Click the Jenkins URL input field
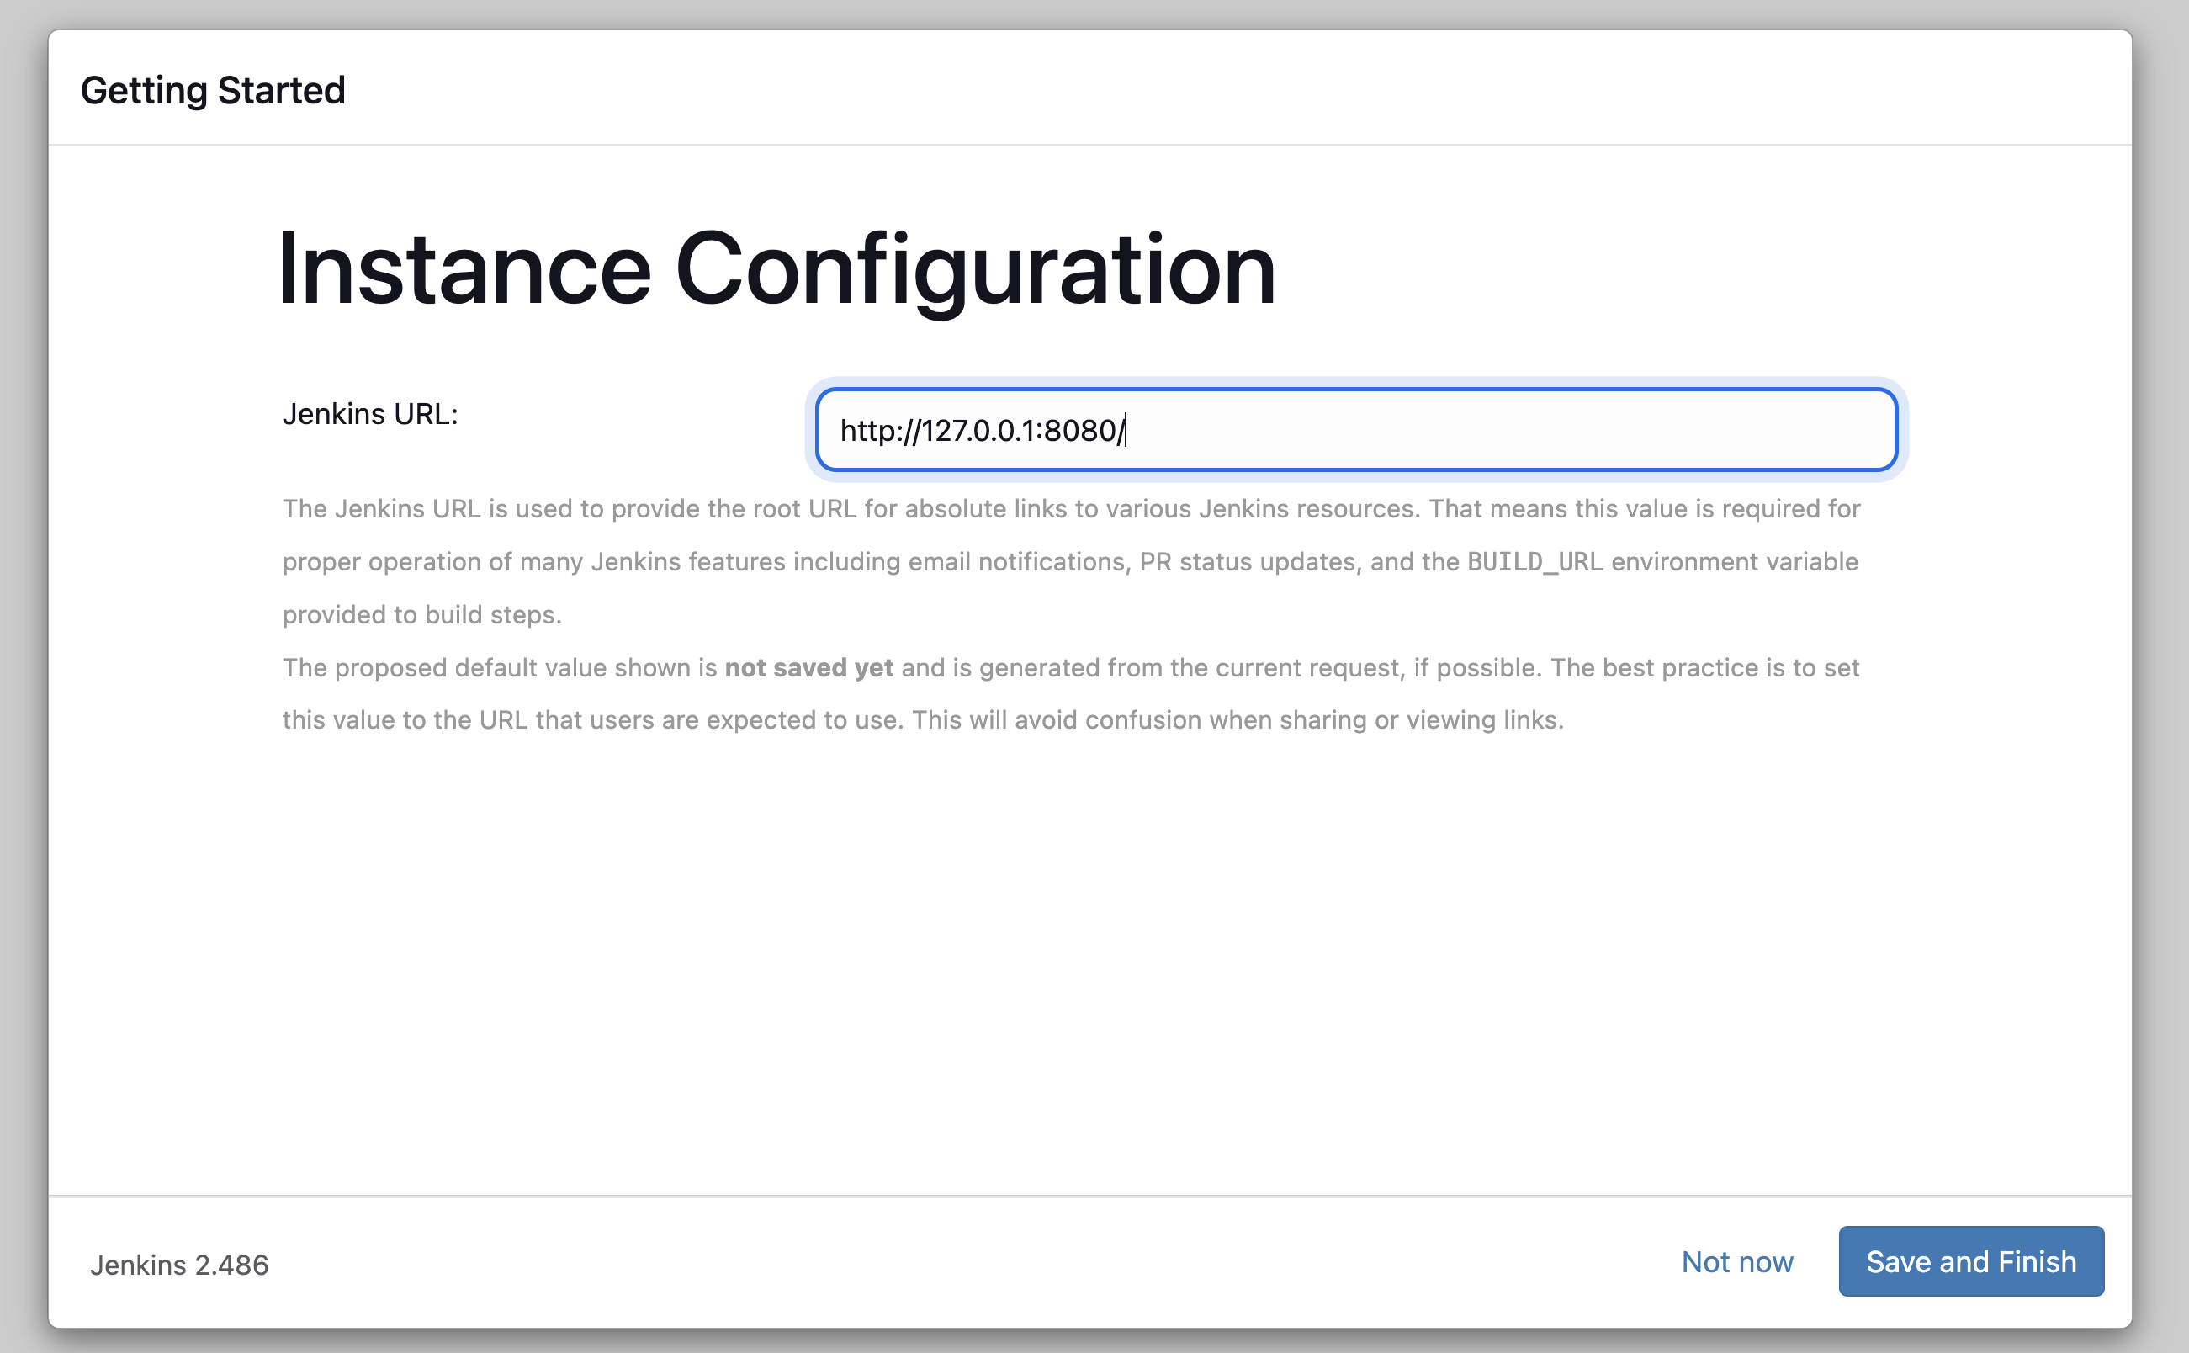This screenshot has width=2189, height=1353. 1356,429
